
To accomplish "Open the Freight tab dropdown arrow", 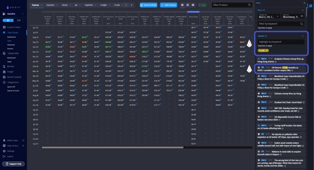I will pos(110,5).
